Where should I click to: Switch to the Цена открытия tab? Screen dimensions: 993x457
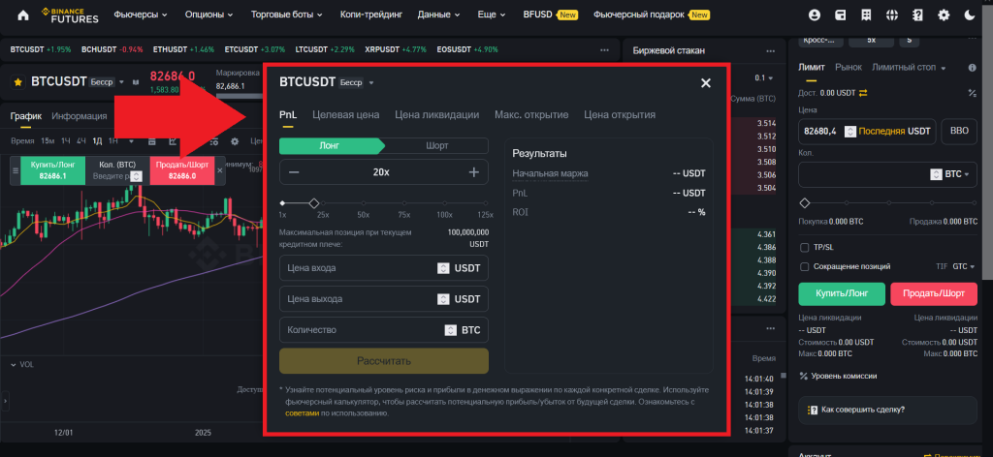(620, 114)
